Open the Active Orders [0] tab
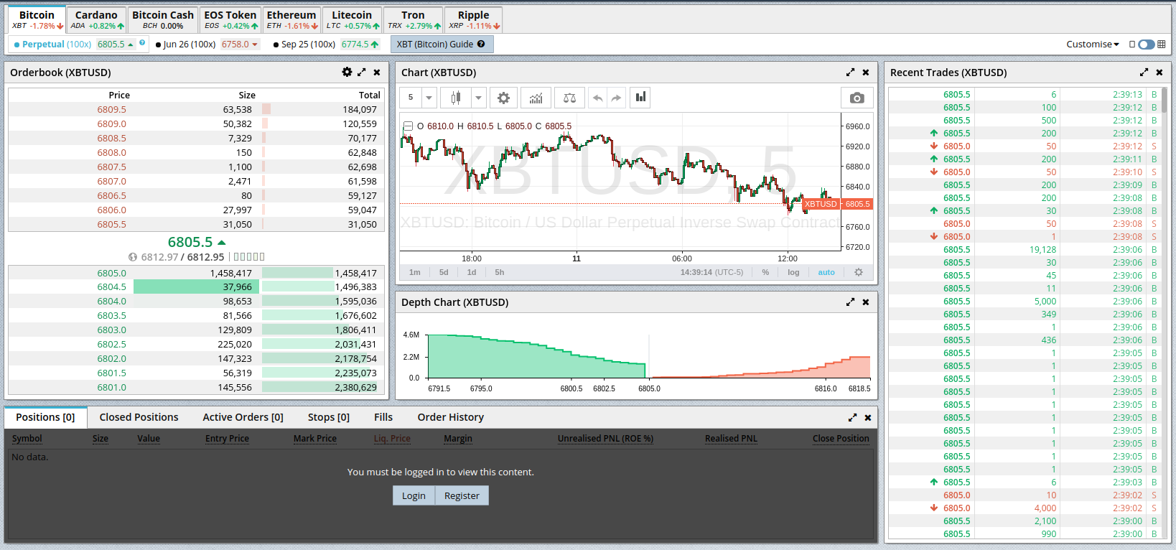 [x=243, y=417]
